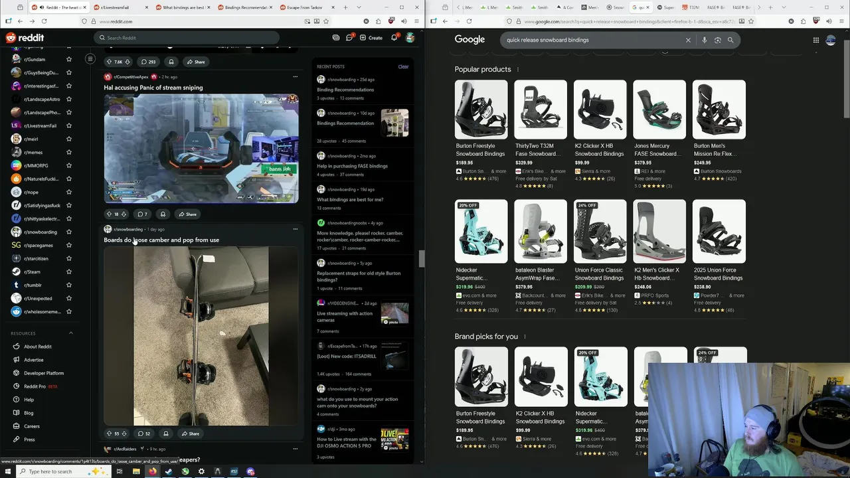Viewport: 850px width, 478px height.
Task: Toggle favorite star for r/snowboarding
Action: pyautogui.click(x=69, y=232)
